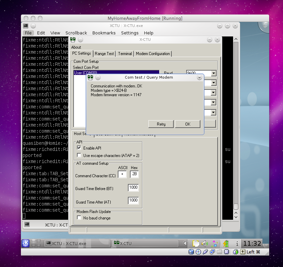Screen dimensions: 283x267
Task: Open Konsole File menu
Action: click(28, 33)
